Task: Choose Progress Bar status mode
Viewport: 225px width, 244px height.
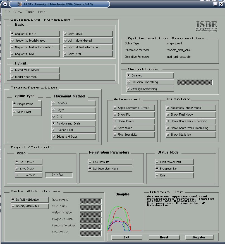Action: click(x=174, y=169)
